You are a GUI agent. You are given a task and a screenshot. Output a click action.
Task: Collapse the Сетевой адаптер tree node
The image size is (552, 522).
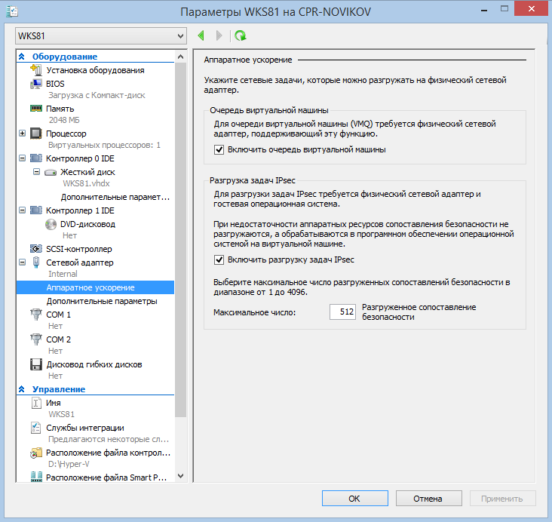pyautogui.click(x=21, y=263)
